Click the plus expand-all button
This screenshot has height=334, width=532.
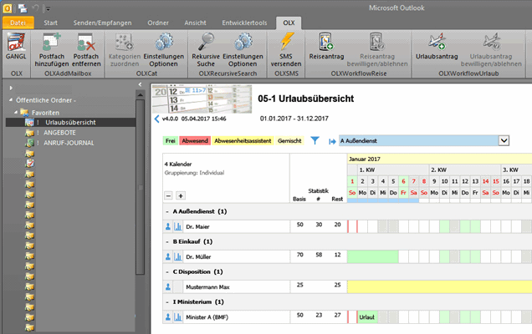[x=180, y=195]
